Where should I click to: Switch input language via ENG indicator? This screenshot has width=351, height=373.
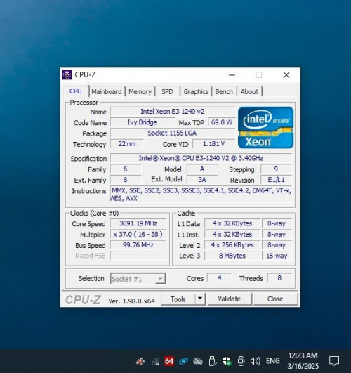point(273,361)
